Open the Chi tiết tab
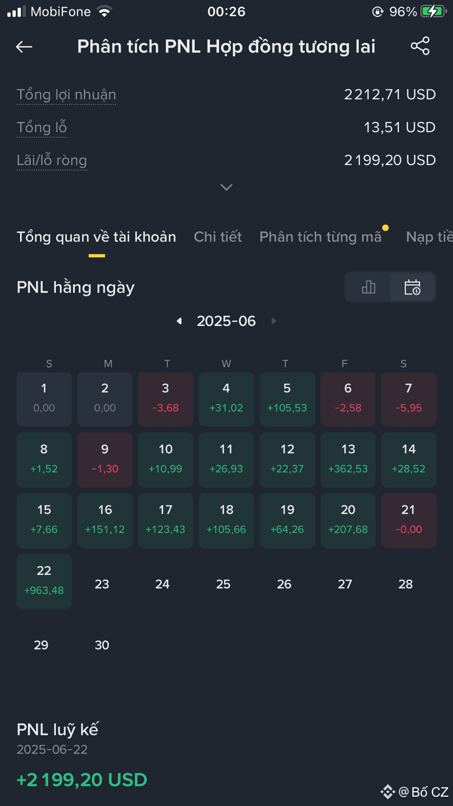The height and width of the screenshot is (806, 453). pyautogui.click(x=218, y=237)
